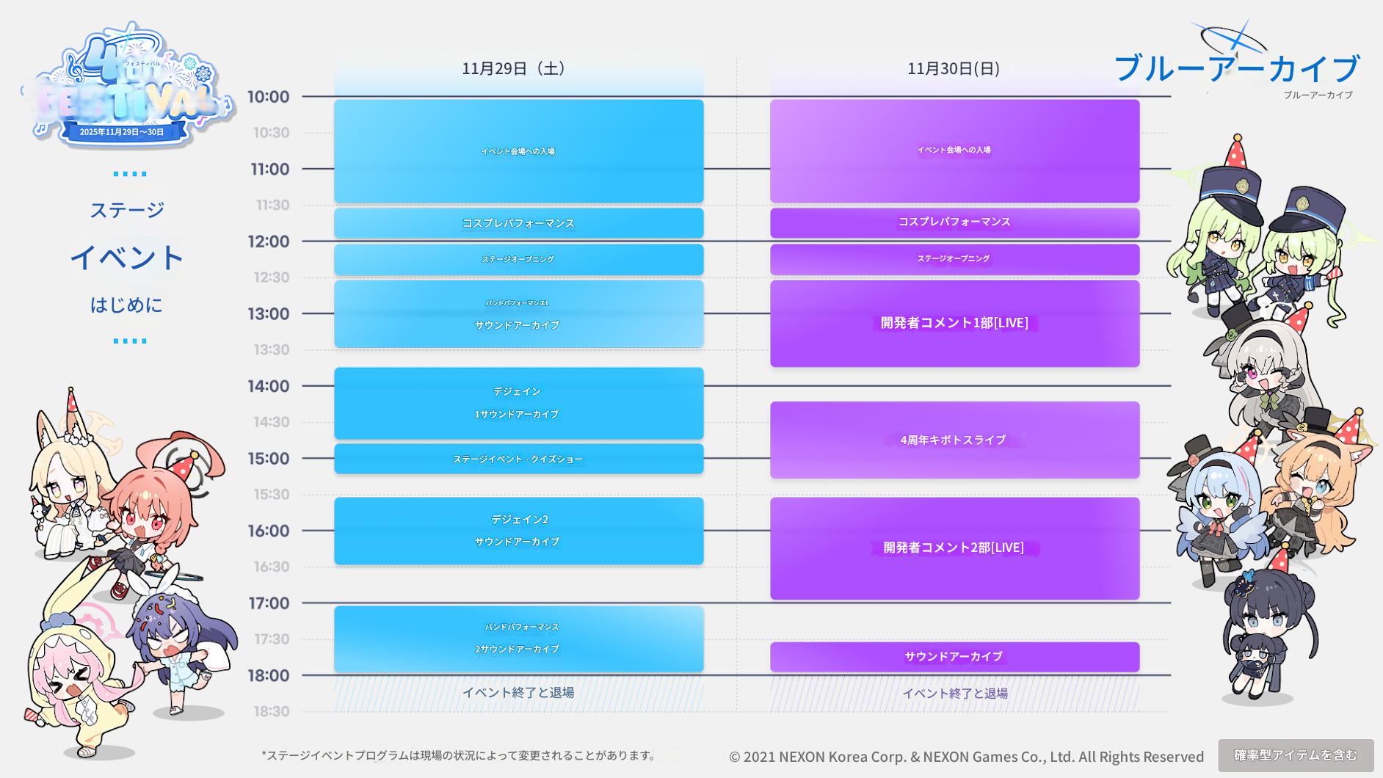
Task: Select the イベント menu item
Action: pyautogui.click(x=127, y=258)
